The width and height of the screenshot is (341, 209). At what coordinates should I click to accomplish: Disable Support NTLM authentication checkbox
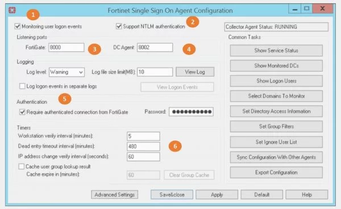pos(119,26)
